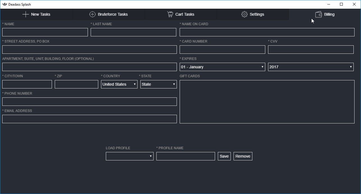Click the crosshair icon on Bruteforce Tasks
This screenshot has height=194, width=361.
point(92,14)
